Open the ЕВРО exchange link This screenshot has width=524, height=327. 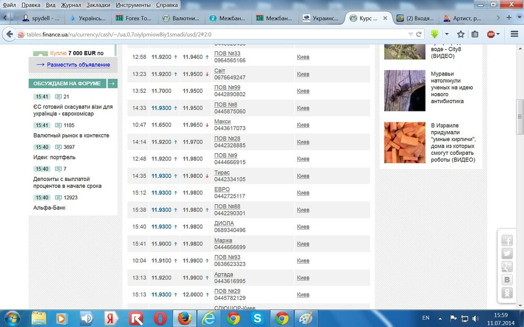coord(222,189)
